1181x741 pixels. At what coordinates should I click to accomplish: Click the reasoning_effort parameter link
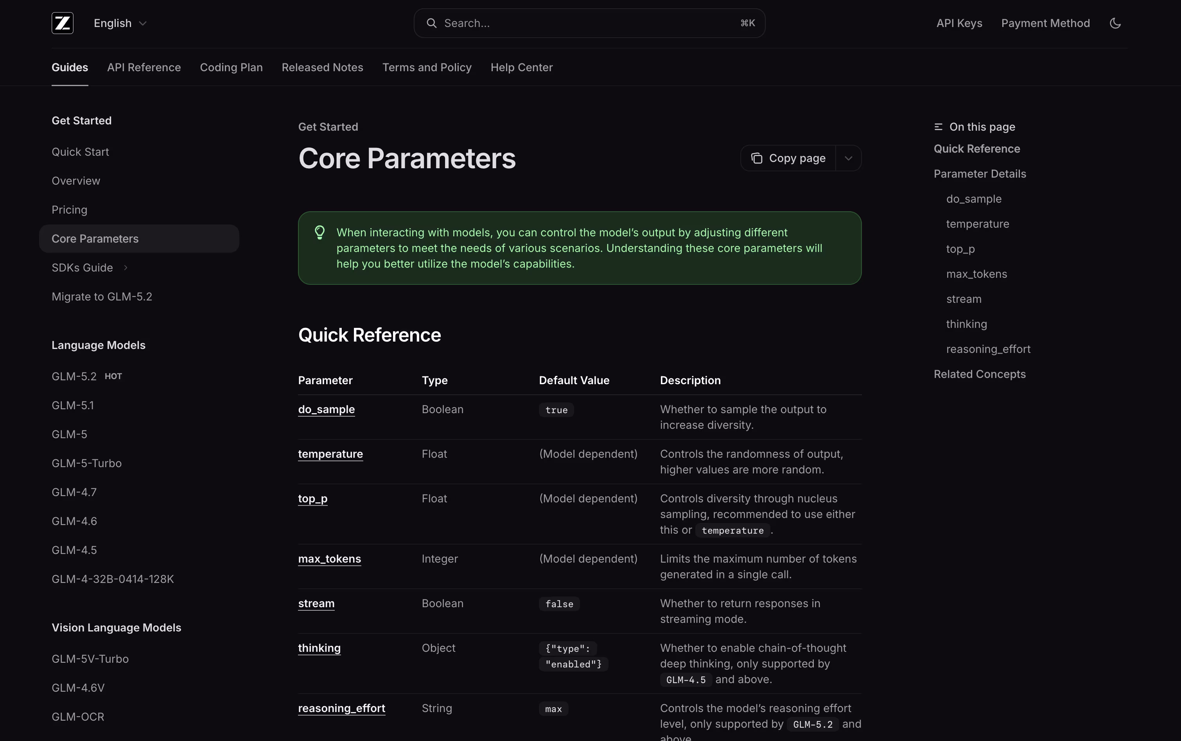pos(341,708)
